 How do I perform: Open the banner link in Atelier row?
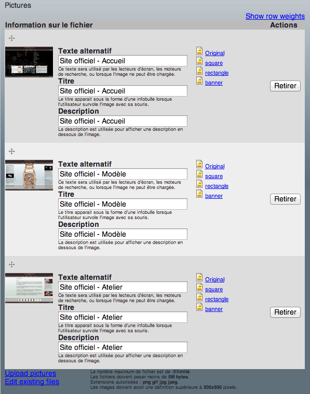coord(214,309)
